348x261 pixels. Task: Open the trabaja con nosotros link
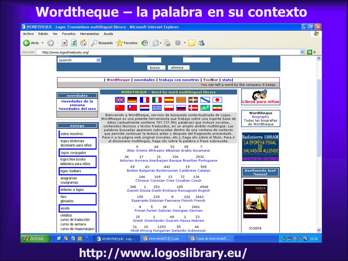click(179, 80)
